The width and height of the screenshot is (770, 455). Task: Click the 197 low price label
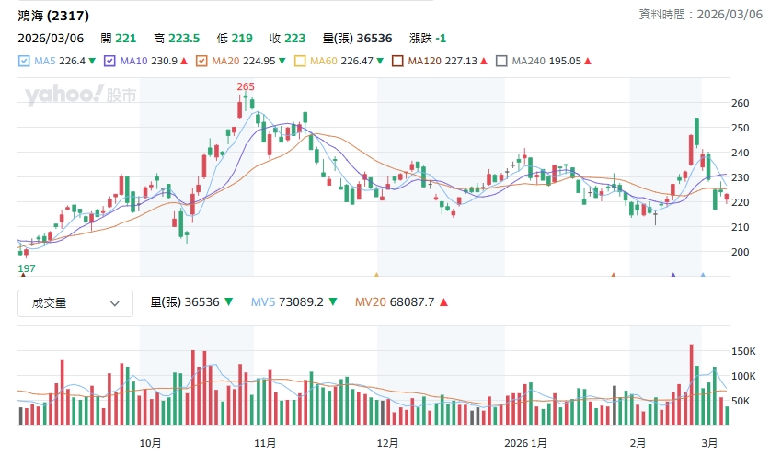[x=28, y=267]
